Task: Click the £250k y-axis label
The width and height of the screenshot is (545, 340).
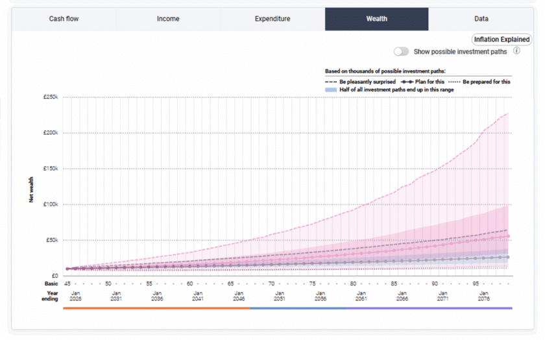Action: click(x=51, y=97)
